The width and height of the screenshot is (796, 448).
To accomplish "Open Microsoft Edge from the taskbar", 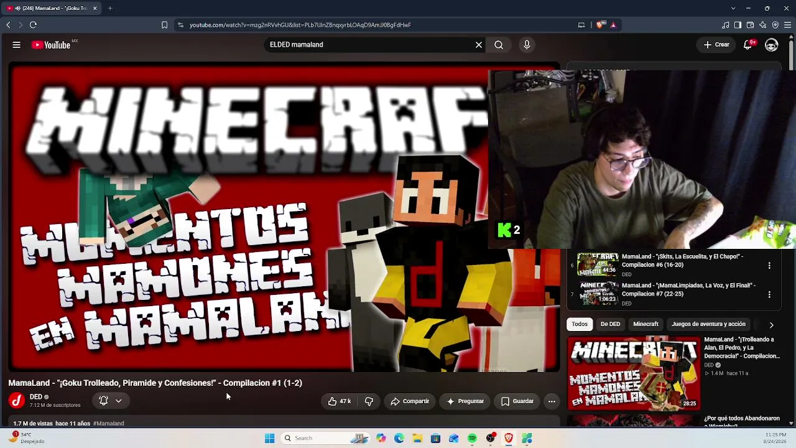I will coord(399,438).
